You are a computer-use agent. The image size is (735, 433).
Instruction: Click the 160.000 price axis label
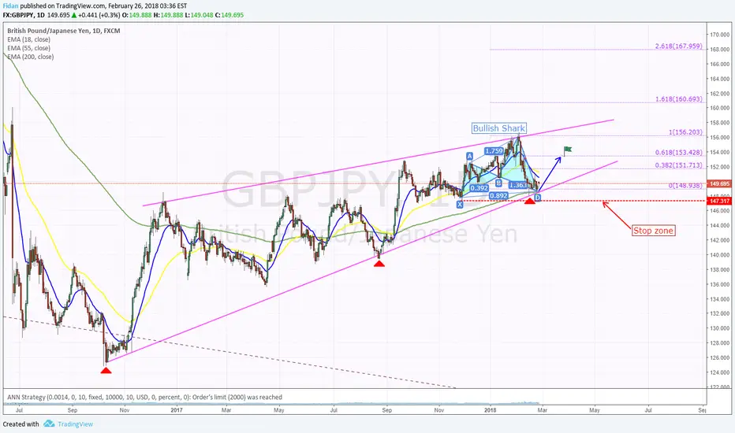tap(719, 108)
